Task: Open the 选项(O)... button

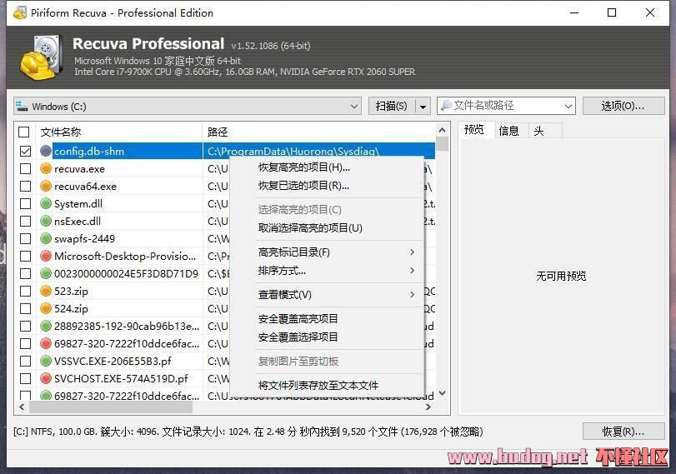Action: coord(623,106)
